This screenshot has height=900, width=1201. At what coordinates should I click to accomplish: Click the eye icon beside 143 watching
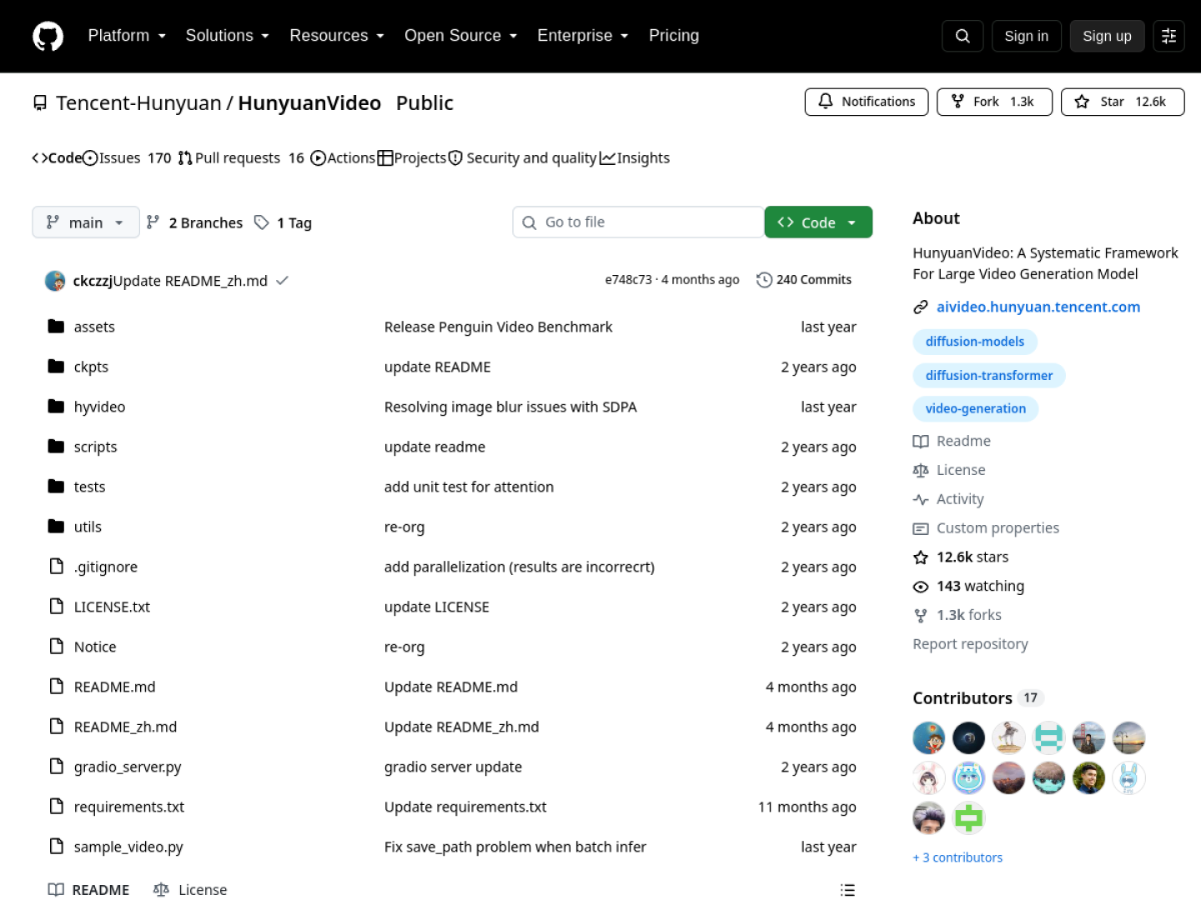921,587
